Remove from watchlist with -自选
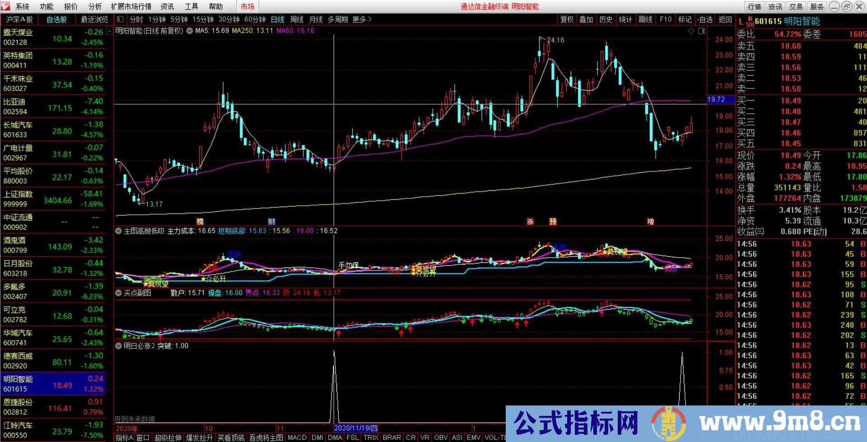The width and height of the screenshot is (867, 442). 704,19
